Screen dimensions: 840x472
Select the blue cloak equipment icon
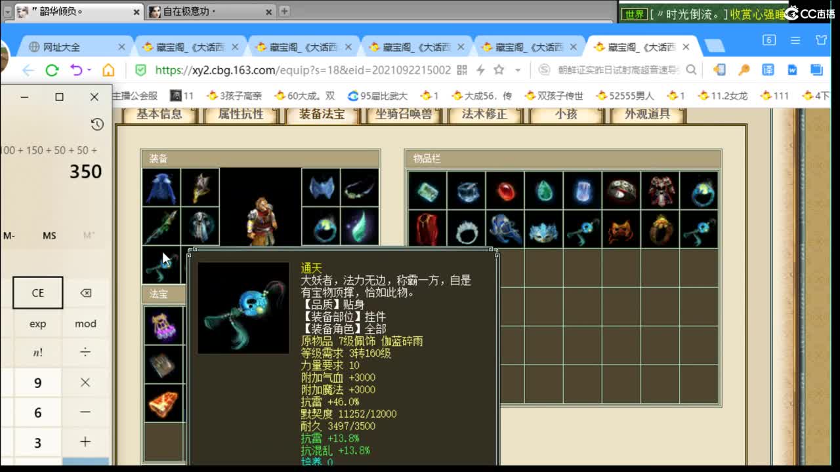[x=161, y=188]
